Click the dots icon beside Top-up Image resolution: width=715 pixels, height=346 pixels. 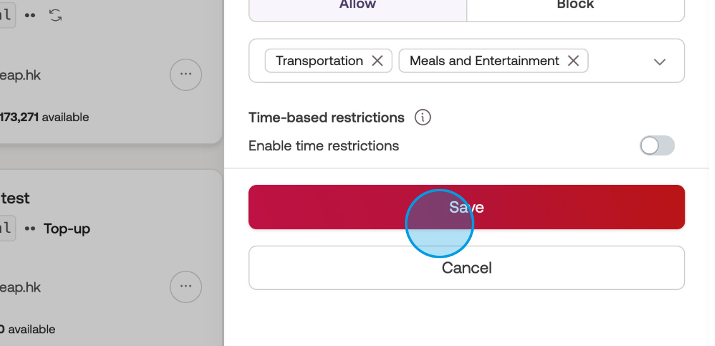30,229
